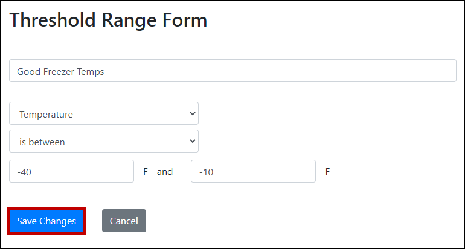Click the "and" label between temperature fields
This screenshot has width=465, height=249.
[165, 172]
